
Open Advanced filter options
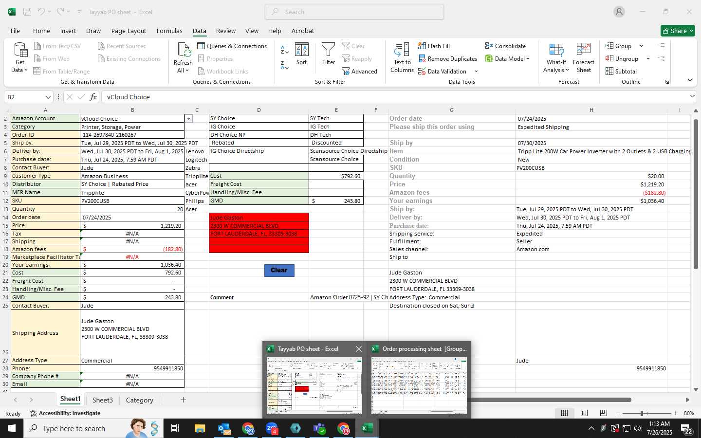pyautogui.click(x=359, y=72)
